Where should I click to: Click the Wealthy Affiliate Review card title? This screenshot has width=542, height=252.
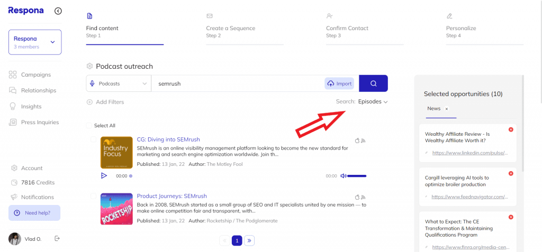(458, 137)
